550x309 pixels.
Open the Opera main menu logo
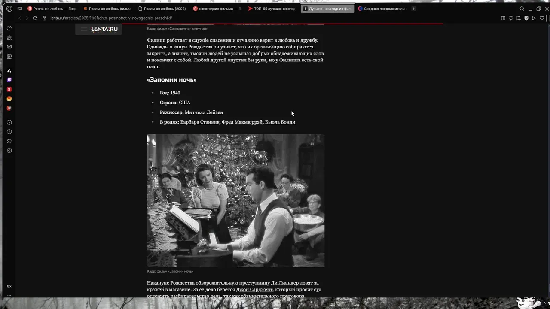click(x=9, y=9)
